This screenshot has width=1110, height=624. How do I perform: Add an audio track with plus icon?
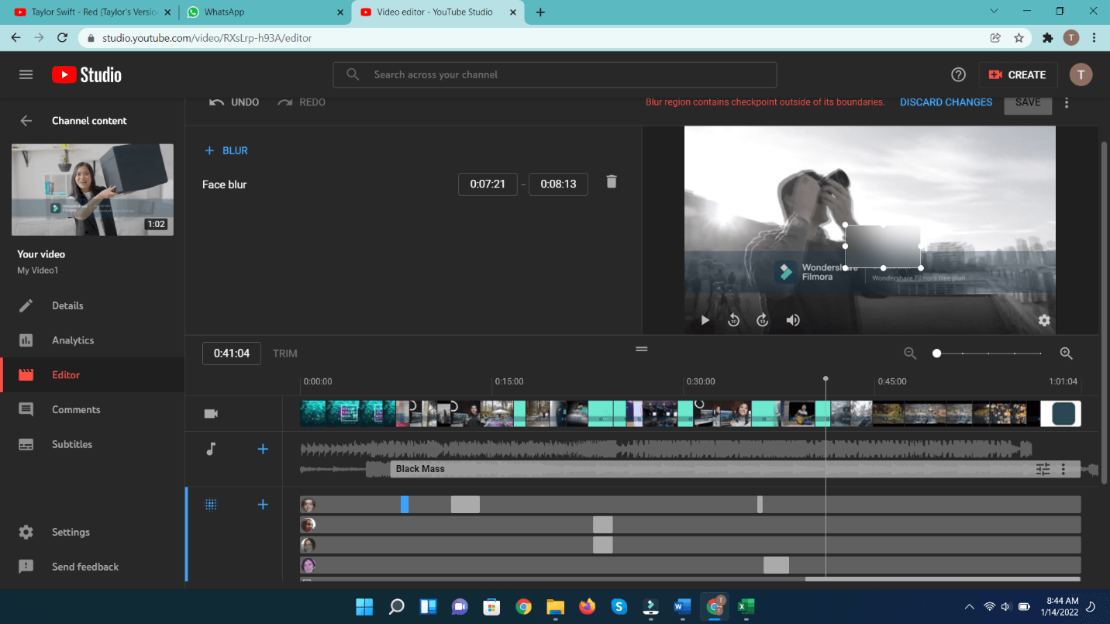pyautogui.click(x=263, y=449)
